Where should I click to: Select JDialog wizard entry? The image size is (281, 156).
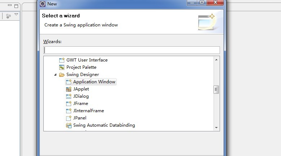[81, 96]
